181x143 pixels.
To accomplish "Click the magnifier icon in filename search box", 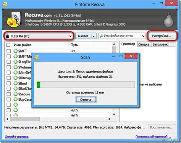I will click(102, 36).
